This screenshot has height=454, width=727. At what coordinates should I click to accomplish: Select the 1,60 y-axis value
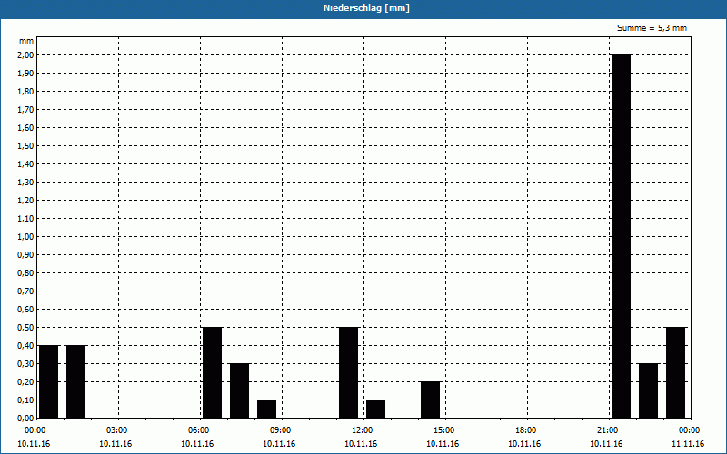(x=26, y=128)
